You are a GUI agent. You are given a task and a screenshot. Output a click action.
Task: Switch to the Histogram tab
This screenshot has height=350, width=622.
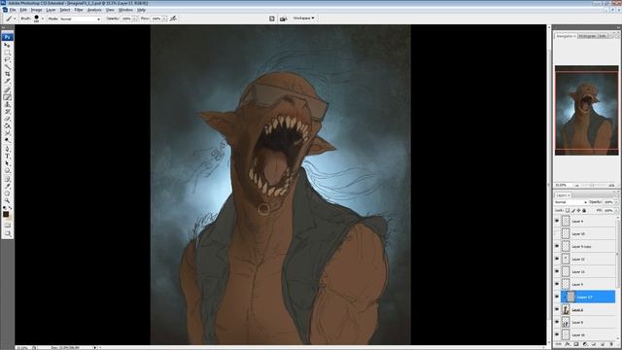point(587,36)
